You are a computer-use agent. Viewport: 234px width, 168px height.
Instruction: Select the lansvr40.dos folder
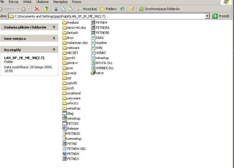tap(74, 27)
